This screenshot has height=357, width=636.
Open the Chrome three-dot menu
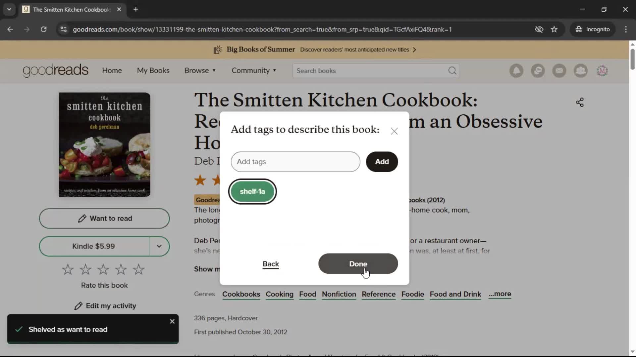[626, 29]
